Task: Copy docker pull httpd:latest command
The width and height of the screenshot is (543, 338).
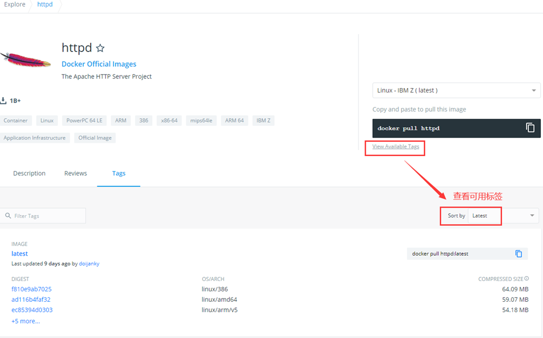Action: (x=518, y=254)
